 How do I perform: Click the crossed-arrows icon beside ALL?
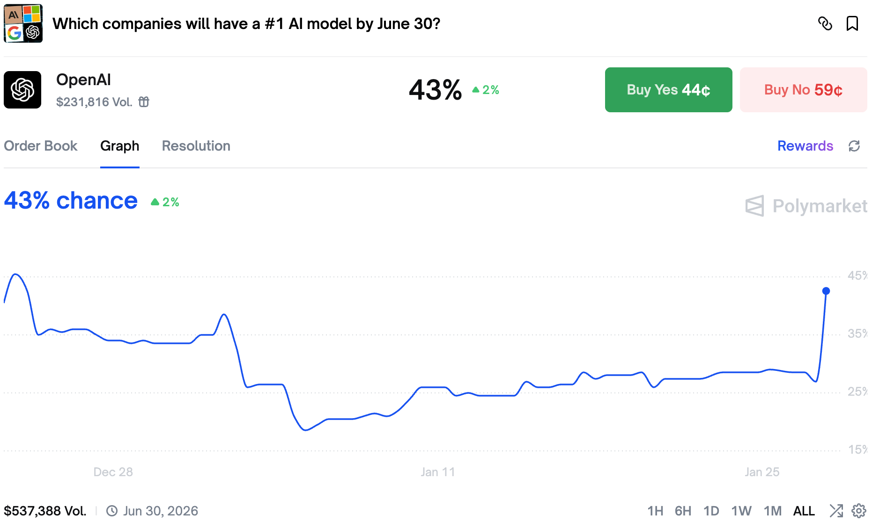click(x=836, y=511)
